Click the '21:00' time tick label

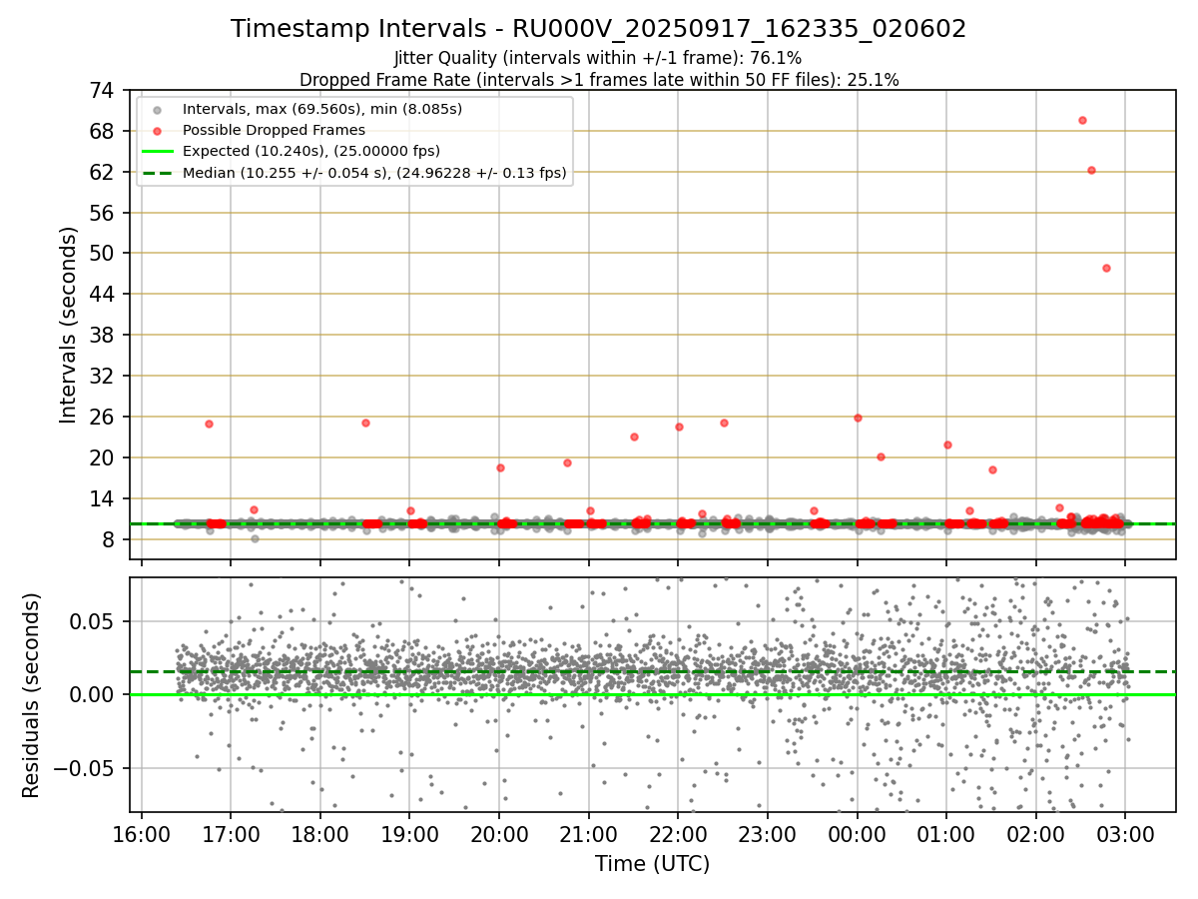pyautogui.click(x=589, y=834)
